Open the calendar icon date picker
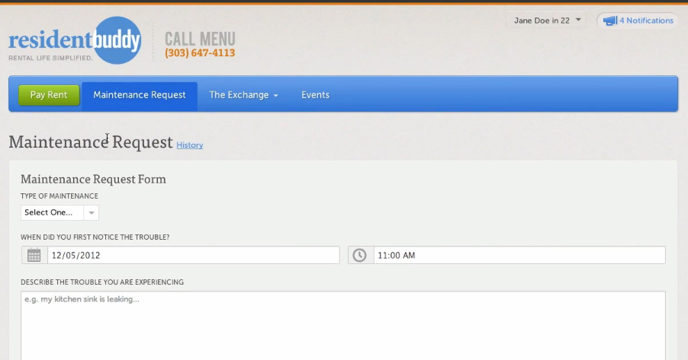Viewport: 688px width, 360px height. 34,255
